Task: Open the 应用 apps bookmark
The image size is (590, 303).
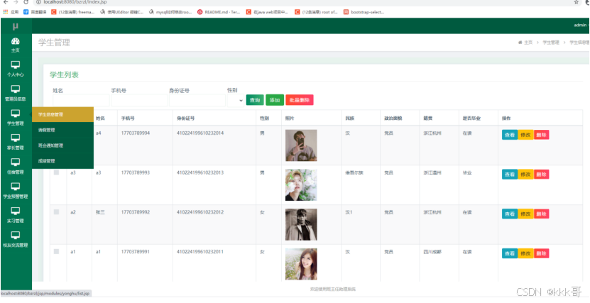Action: 11,12
